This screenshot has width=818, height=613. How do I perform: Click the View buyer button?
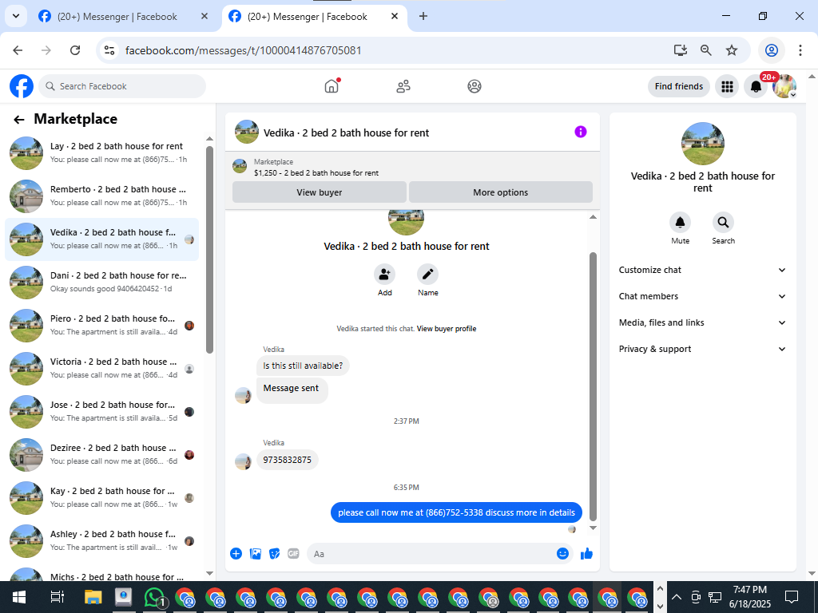point(320,192)
